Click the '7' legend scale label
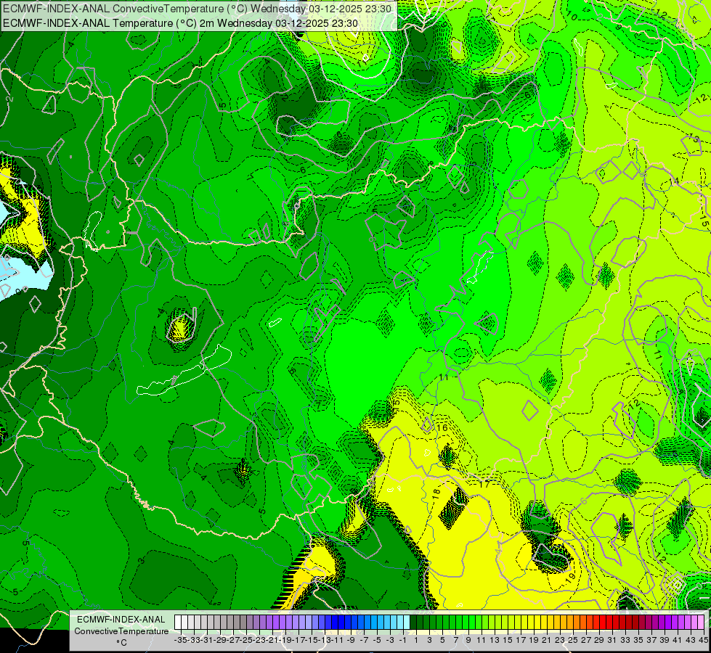Screen dimensions: 711x653 coord(455,640)
